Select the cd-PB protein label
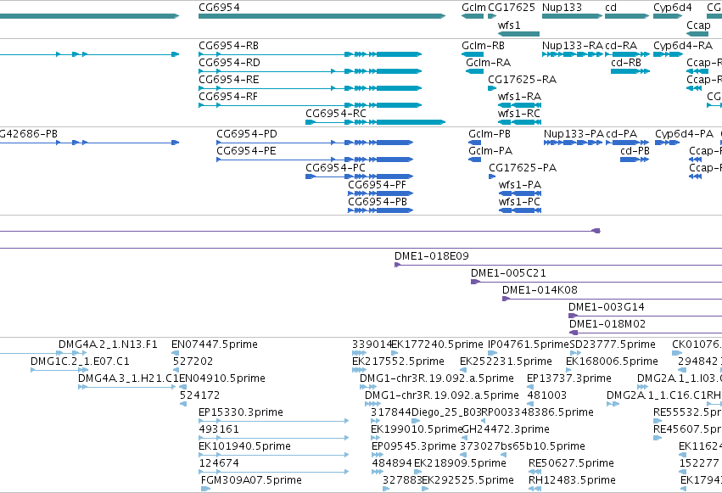 click(635, 151)
